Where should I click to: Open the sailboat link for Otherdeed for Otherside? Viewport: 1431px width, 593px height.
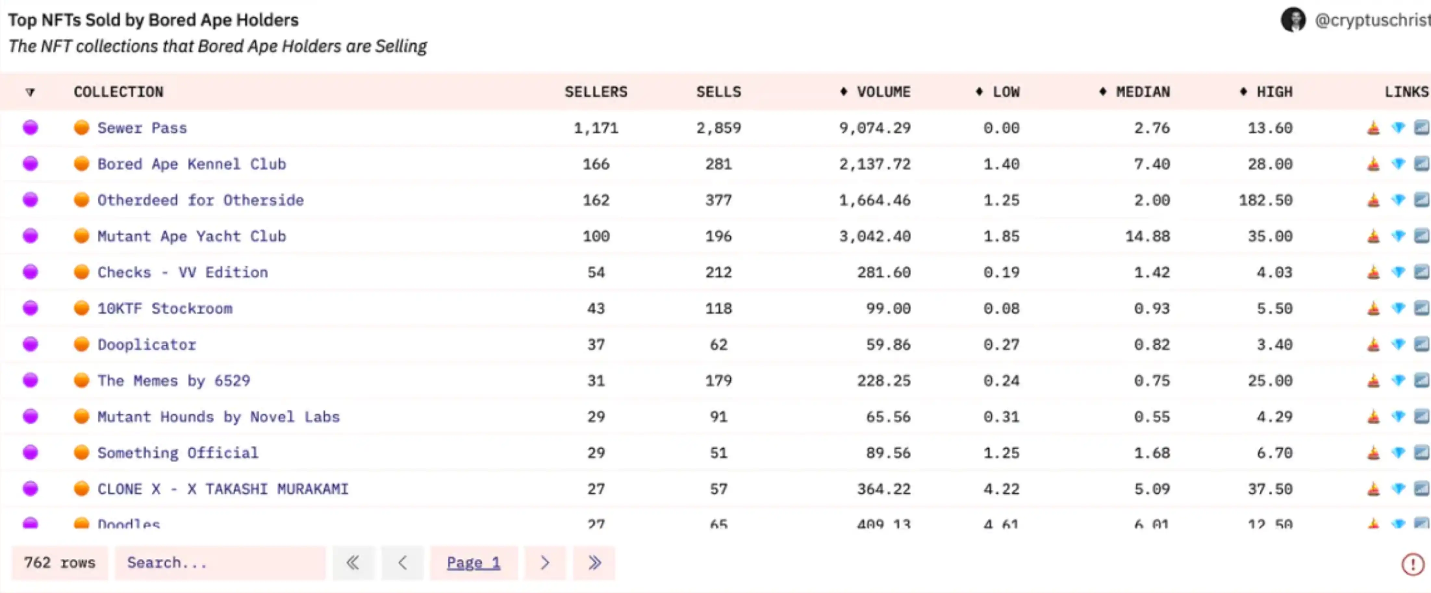coord(1373,200)
